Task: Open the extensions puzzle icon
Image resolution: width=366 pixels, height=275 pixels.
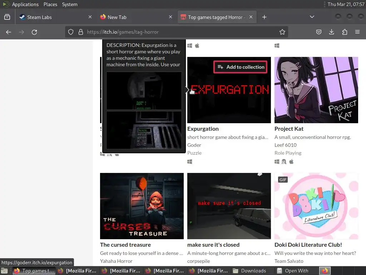Action: click(x=345, y=32)
